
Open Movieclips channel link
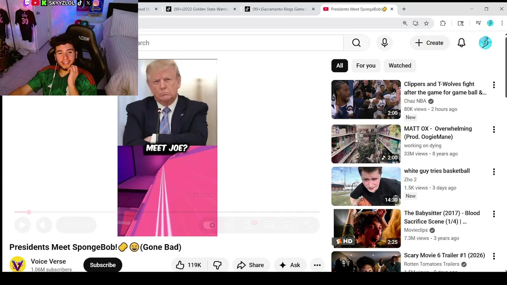416,230
